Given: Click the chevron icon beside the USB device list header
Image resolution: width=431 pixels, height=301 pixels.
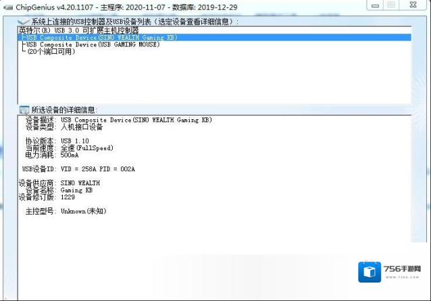Looking at the screenshot, I should [24, 22].
